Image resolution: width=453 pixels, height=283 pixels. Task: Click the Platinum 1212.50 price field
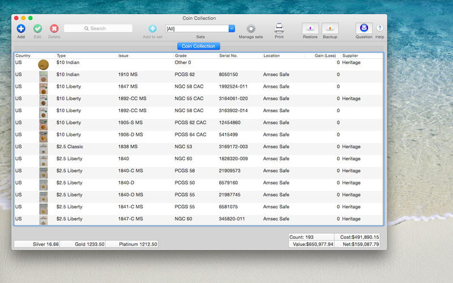pos(132,244)
